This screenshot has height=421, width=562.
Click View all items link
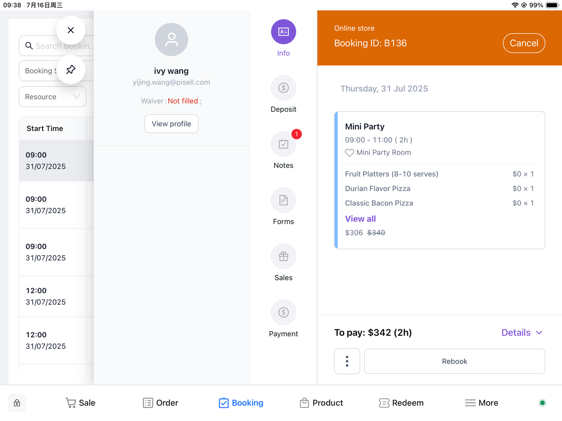[360, 219]
